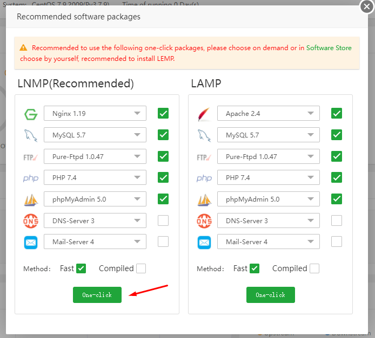Image resolution: width=375 pixels, height=338 pixels.
Task: Click the PHP logo icon in LNMP
Action: pyautogui.click(x=30, y=178)
